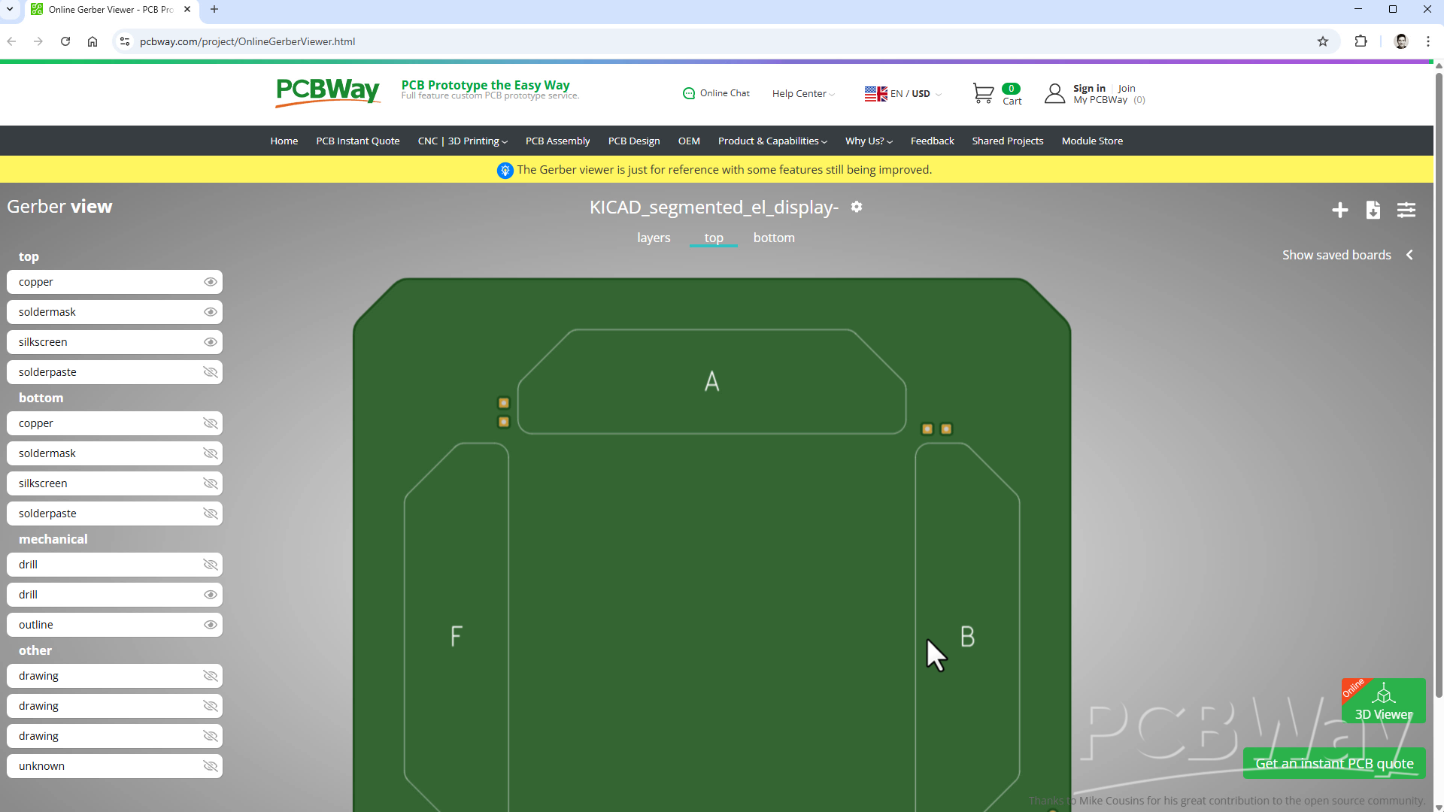
Task: Click the download board file icon
Action: click(x=1373, y=211)
